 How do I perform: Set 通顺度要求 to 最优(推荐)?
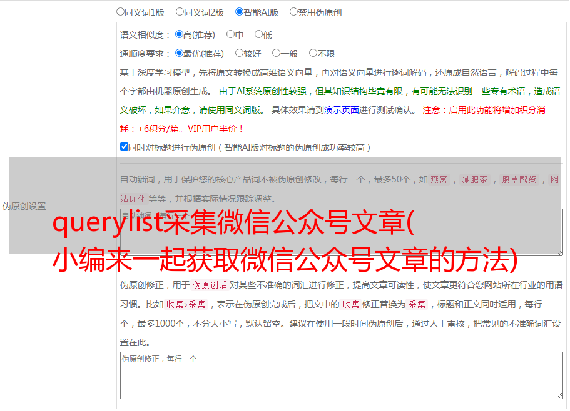point(179,53)
